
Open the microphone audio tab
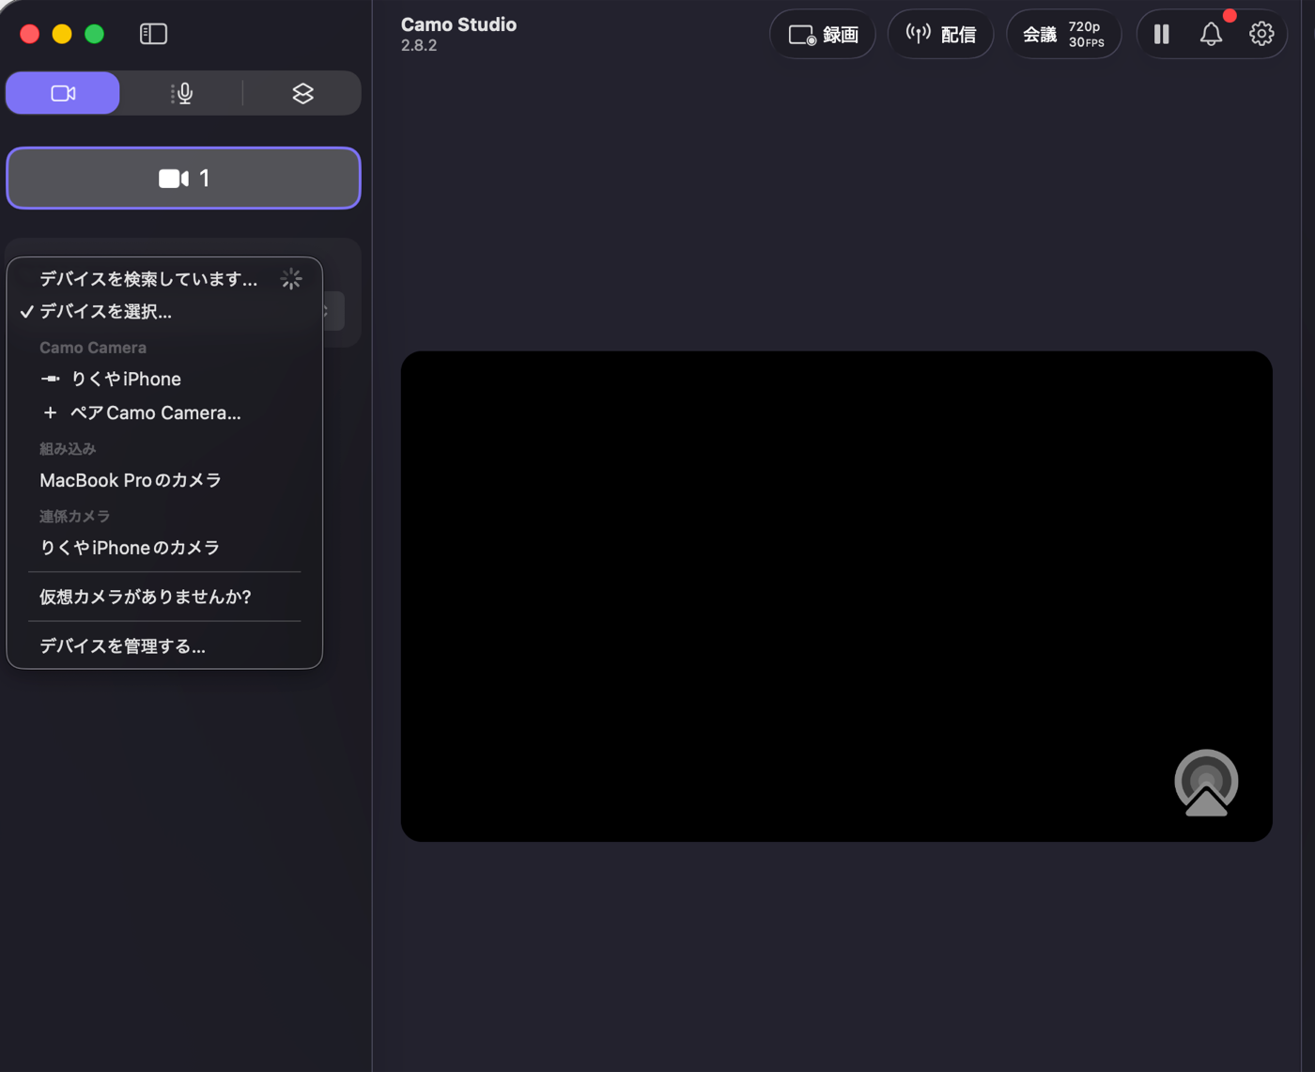coord(182,93)
